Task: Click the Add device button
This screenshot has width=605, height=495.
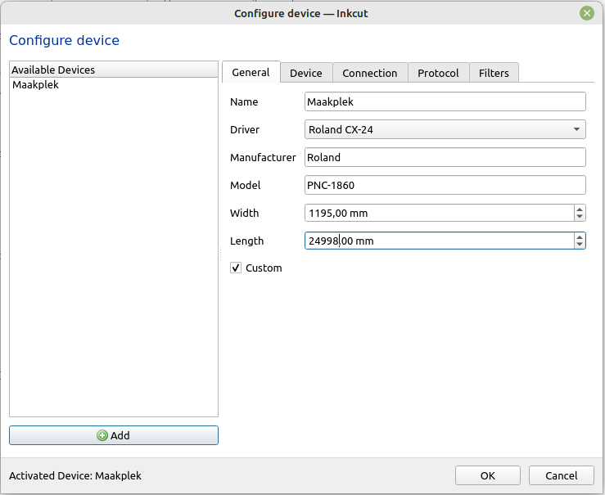Action: [x=113, y=435]
